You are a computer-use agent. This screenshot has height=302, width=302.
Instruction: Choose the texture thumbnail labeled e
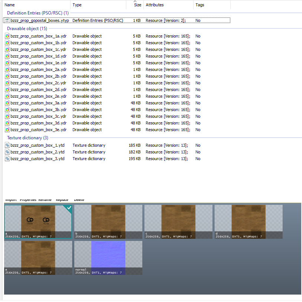pos(38,258)
